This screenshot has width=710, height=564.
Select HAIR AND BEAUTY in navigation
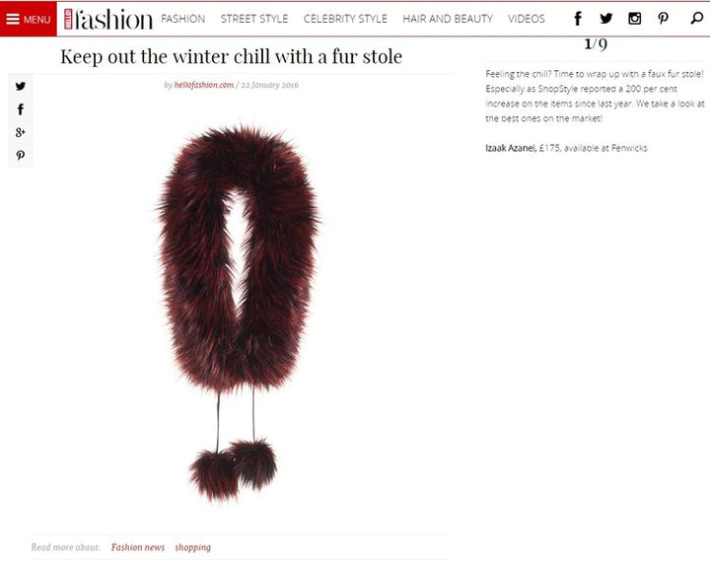pos(448,19)
